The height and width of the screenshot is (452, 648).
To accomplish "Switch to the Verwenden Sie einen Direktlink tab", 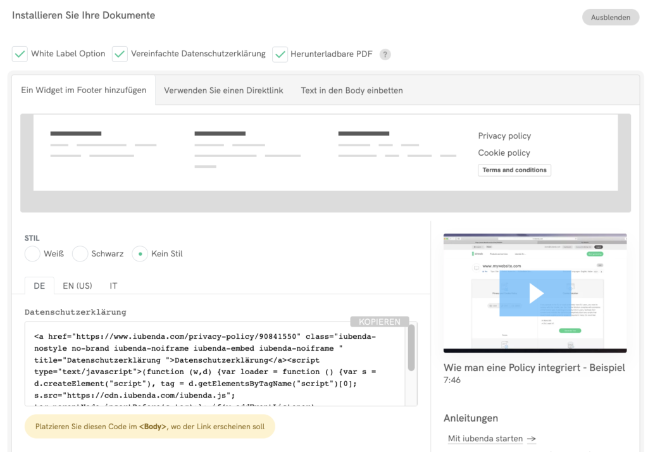I will coord(223,90).
